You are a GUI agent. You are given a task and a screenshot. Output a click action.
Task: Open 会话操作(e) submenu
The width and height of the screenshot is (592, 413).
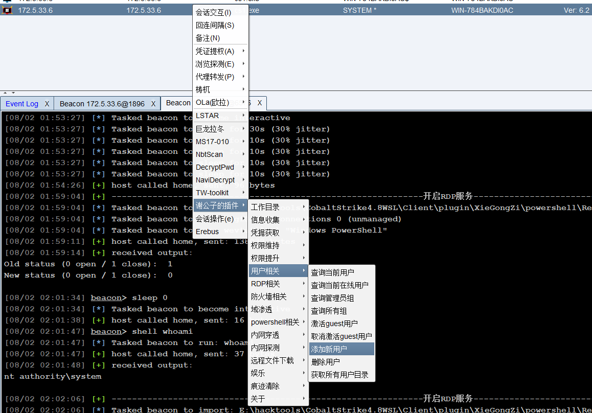[x=220, y=219]
